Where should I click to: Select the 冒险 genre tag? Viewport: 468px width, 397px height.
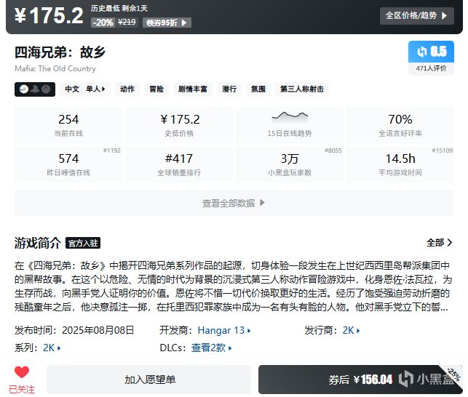[x=156, y=89]
